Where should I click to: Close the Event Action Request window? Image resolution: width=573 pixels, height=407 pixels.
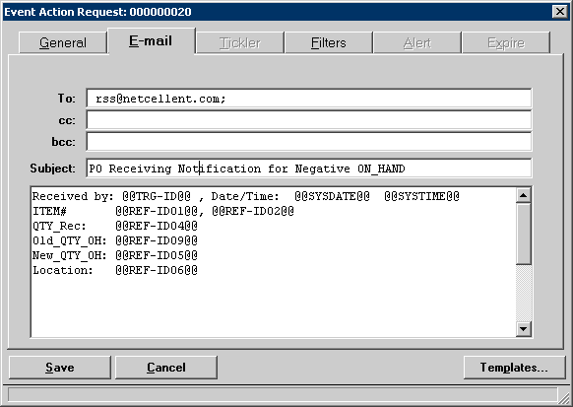560,12
